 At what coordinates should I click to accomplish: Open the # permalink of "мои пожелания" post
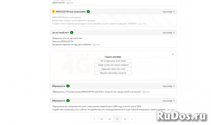(x=174, y=12)
